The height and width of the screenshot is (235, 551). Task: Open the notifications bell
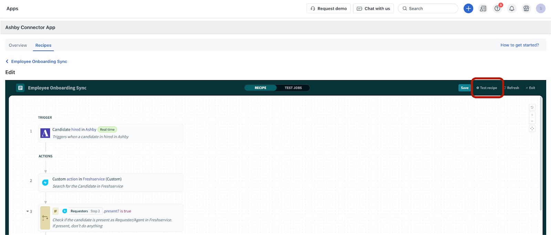512,9
